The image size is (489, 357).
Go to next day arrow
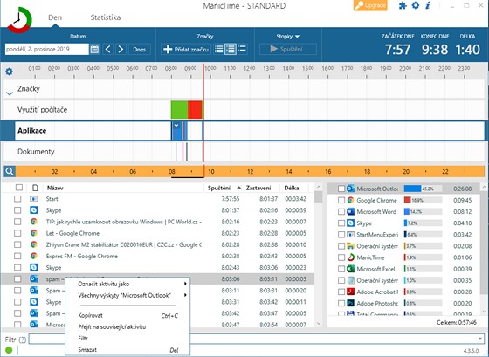pos(121,49)
